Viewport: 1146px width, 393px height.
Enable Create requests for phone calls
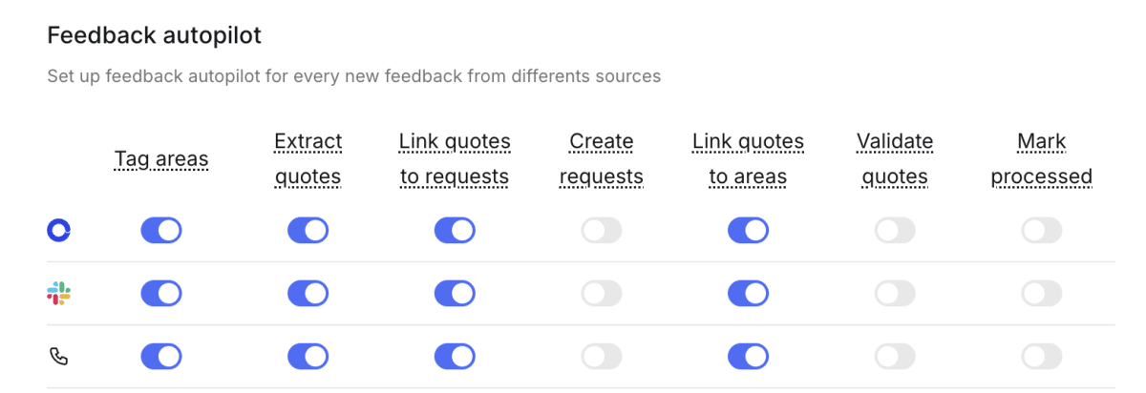click(x=602, y=357)
